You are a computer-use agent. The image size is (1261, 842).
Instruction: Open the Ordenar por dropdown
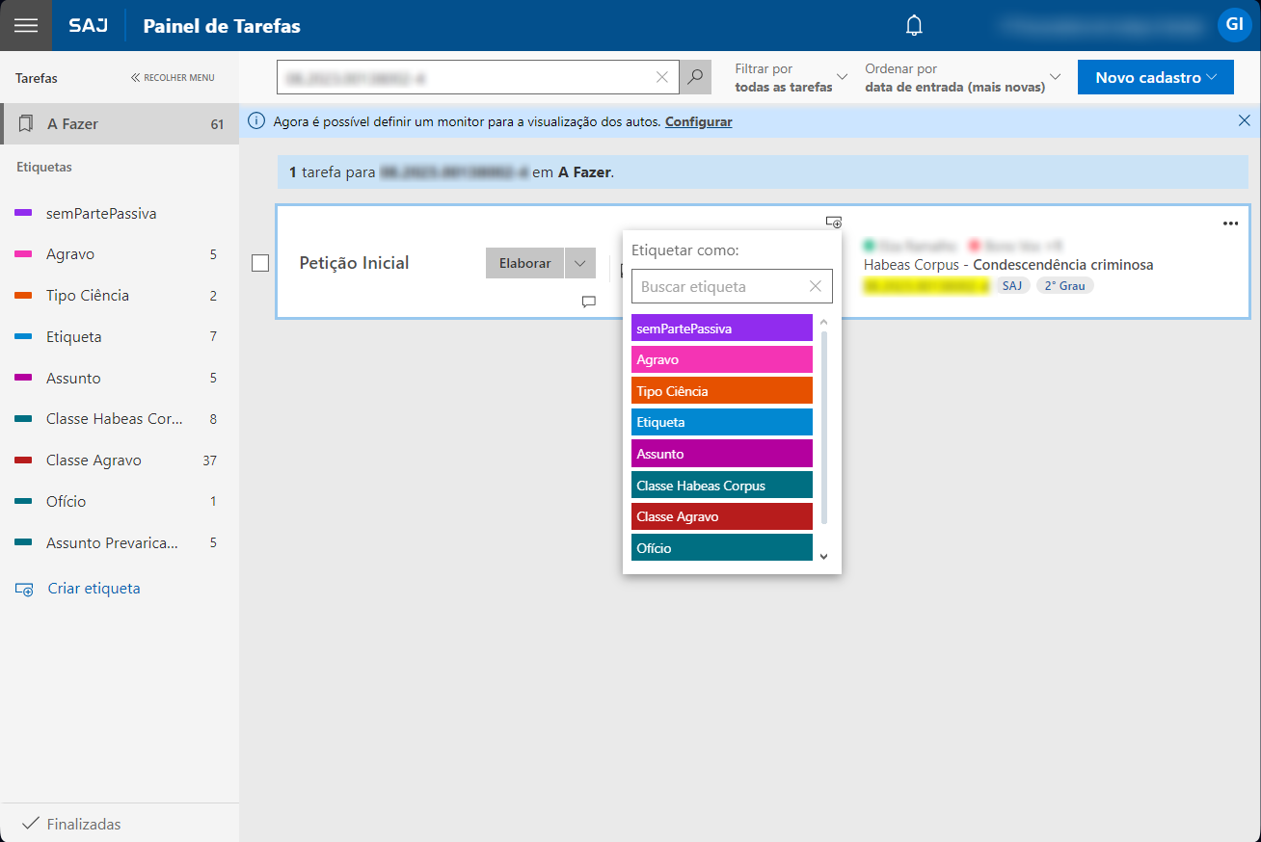pyautogui.click(x=962, y=77)
